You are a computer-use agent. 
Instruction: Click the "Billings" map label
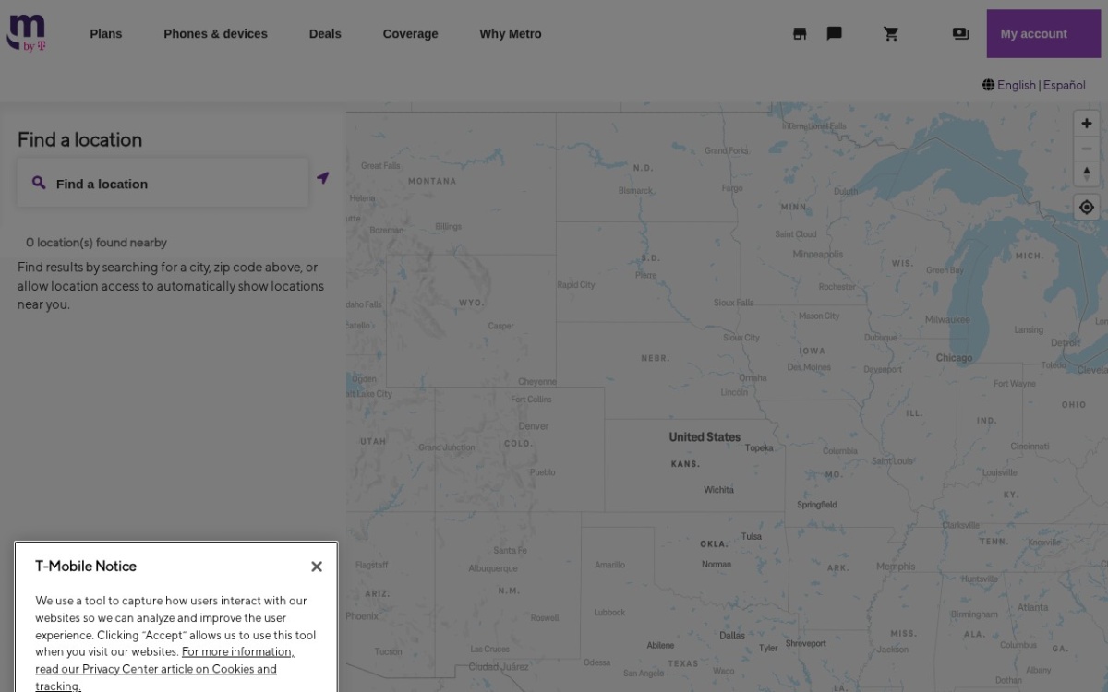448,226
